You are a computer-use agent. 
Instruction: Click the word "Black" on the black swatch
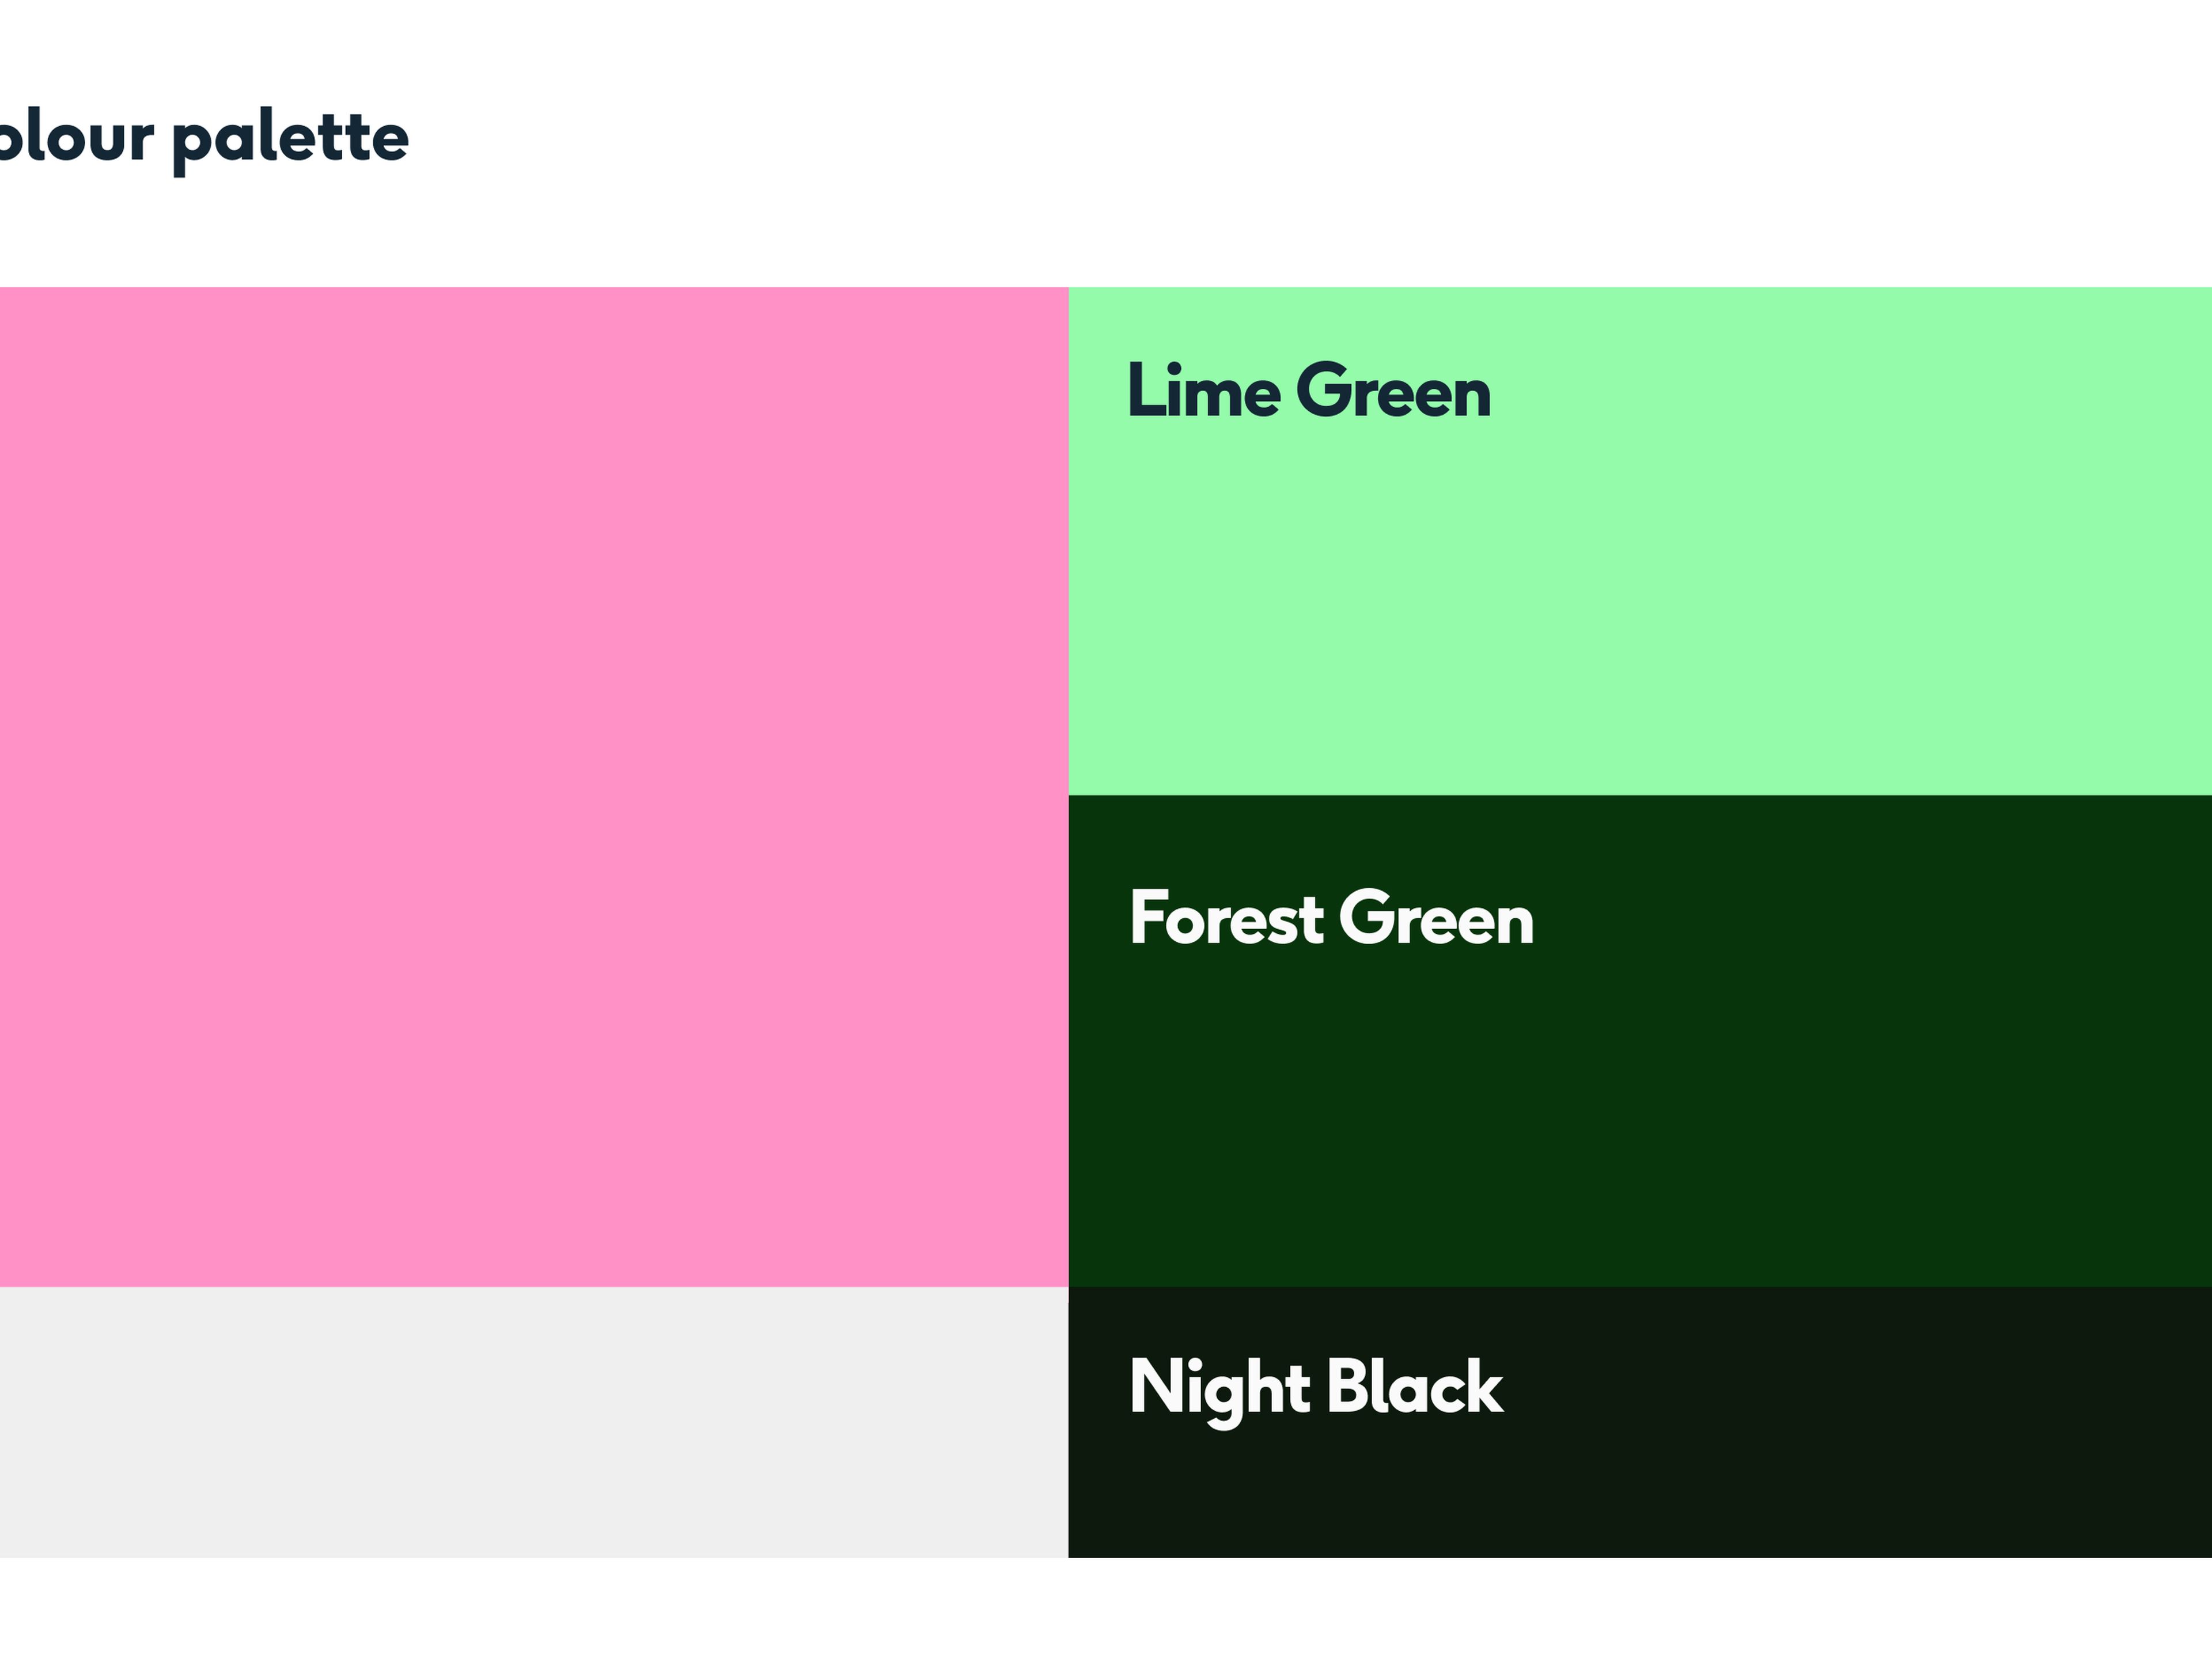[1414, 1387]
